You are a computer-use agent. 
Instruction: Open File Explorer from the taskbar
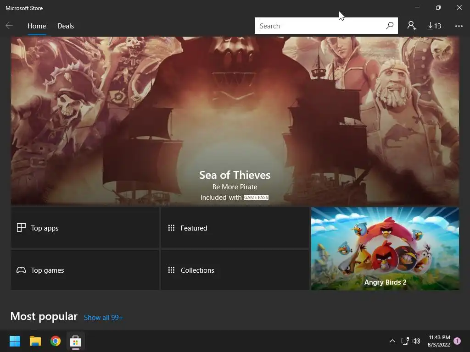35,341
